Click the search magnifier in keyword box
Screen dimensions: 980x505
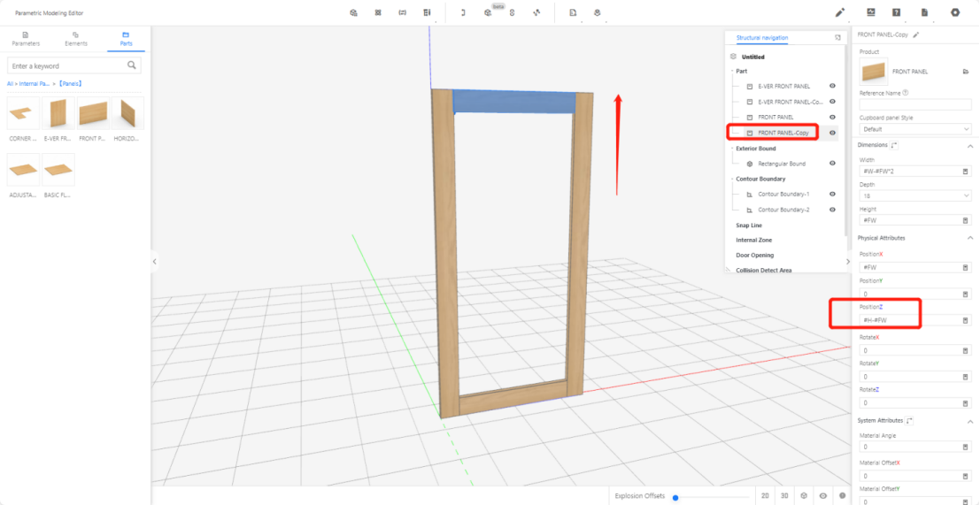click(132, 65)
